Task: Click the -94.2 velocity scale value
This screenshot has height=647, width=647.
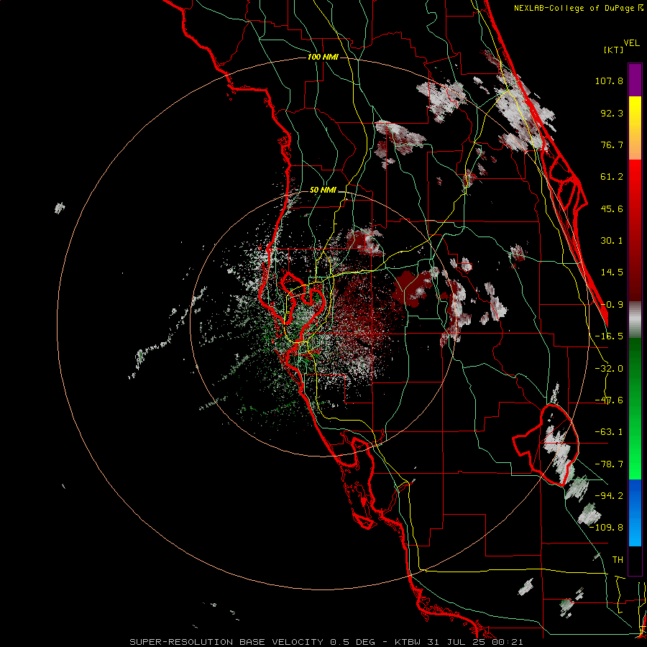Action: point(609,495)
